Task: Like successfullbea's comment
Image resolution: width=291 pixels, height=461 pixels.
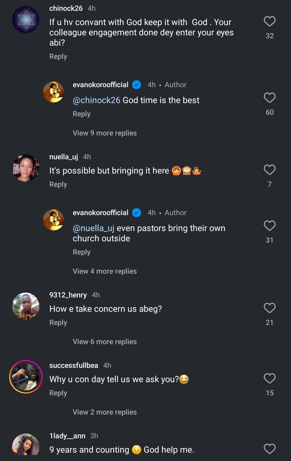Action: click(269, 379)
